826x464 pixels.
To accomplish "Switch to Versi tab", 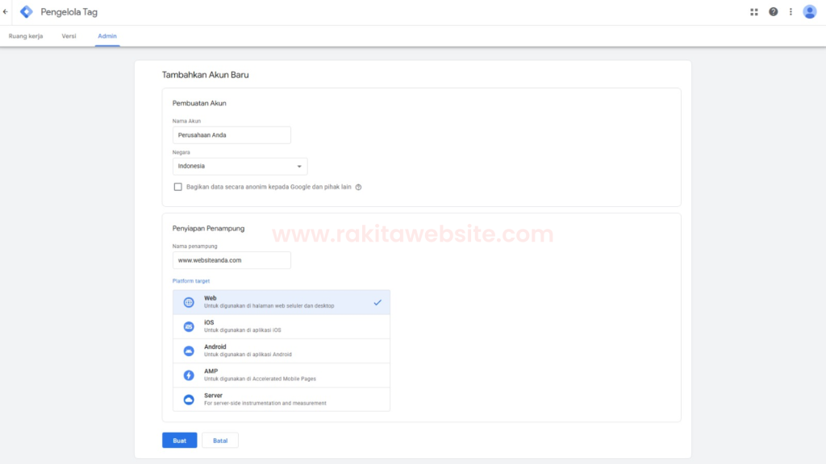I will [x=69, y=35].
